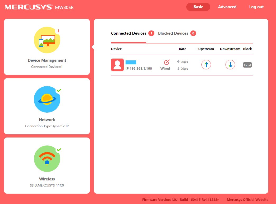Click the blue device name field

point(131,62)
